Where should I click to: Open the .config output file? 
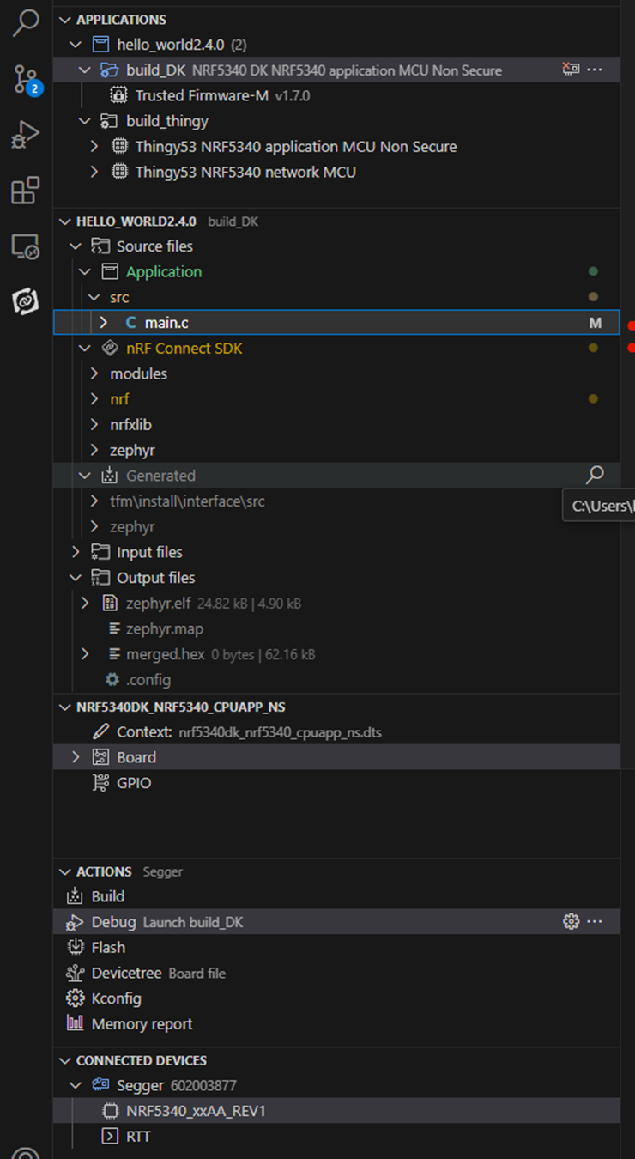tap(336, 680)
